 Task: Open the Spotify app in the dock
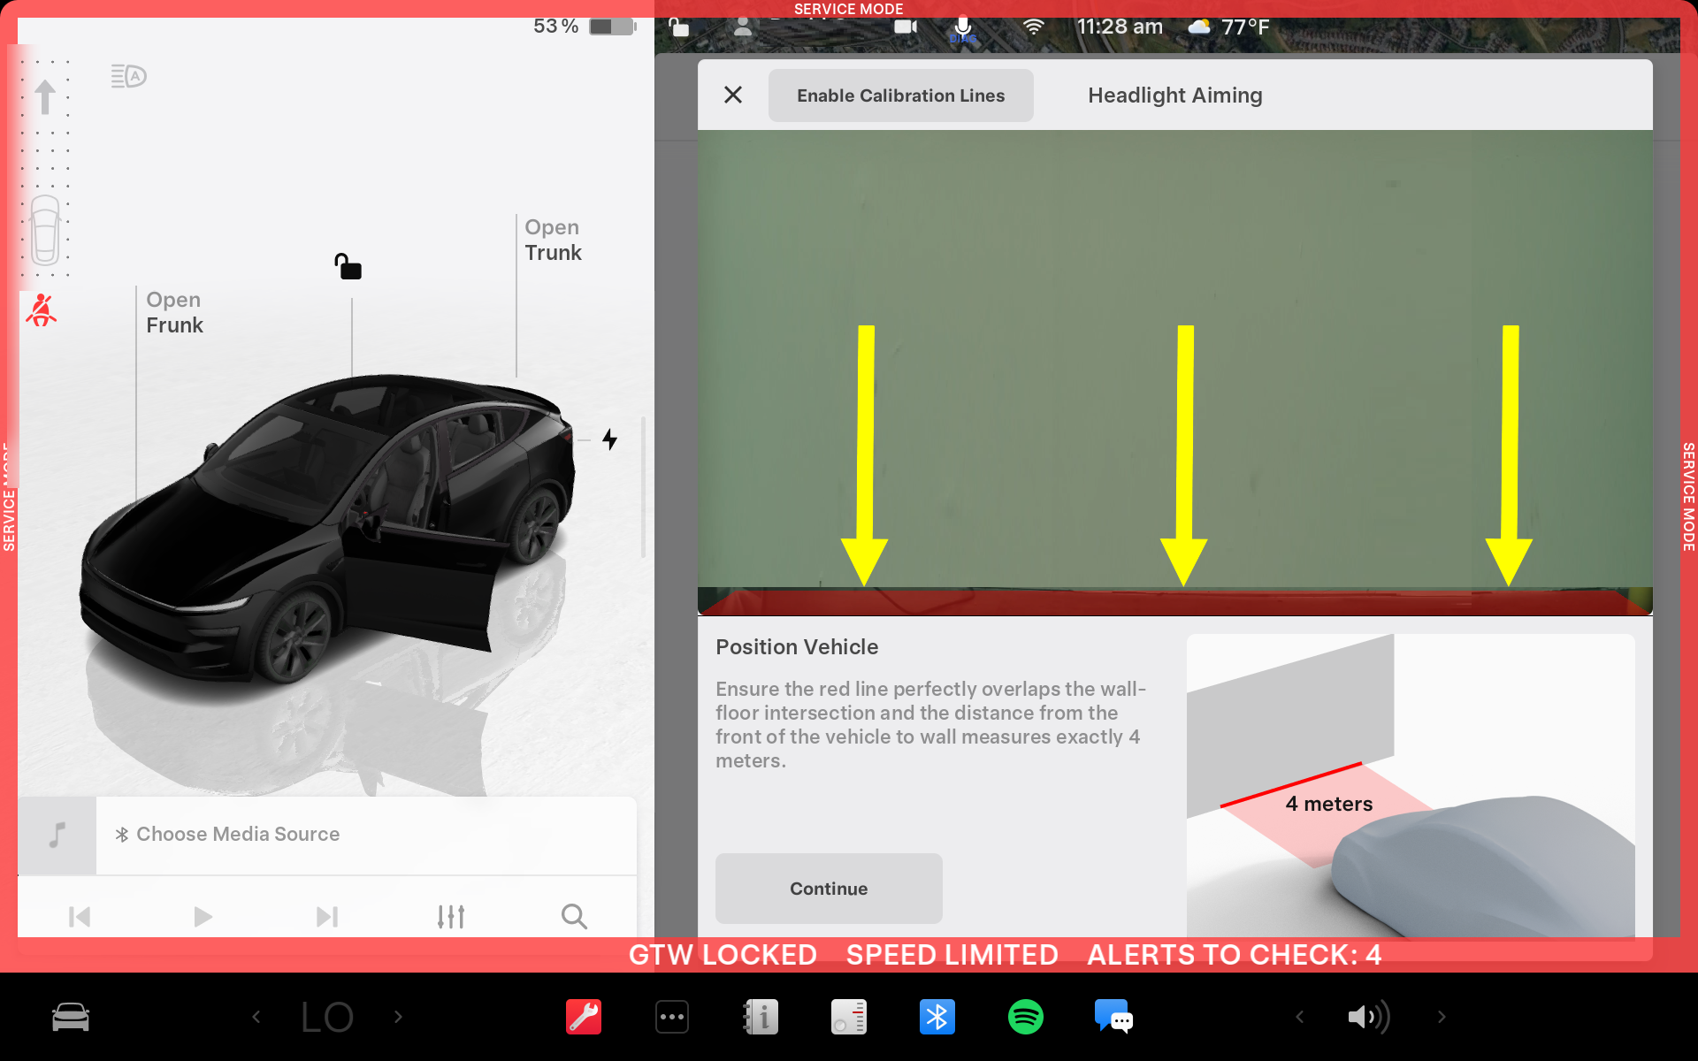click(1025, 1017)
